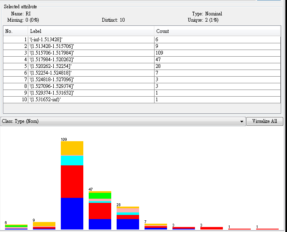The image size is (287, 232).
Task: Select row labeled '(1.524818-1.527096]'
Action: [x=142, y=80]
